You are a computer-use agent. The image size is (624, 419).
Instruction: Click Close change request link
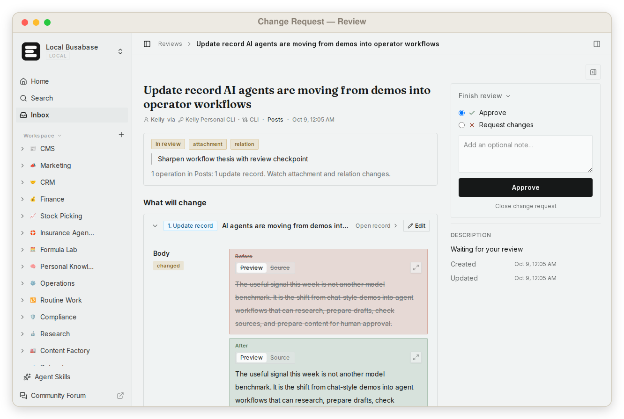(x=526, y=206)
